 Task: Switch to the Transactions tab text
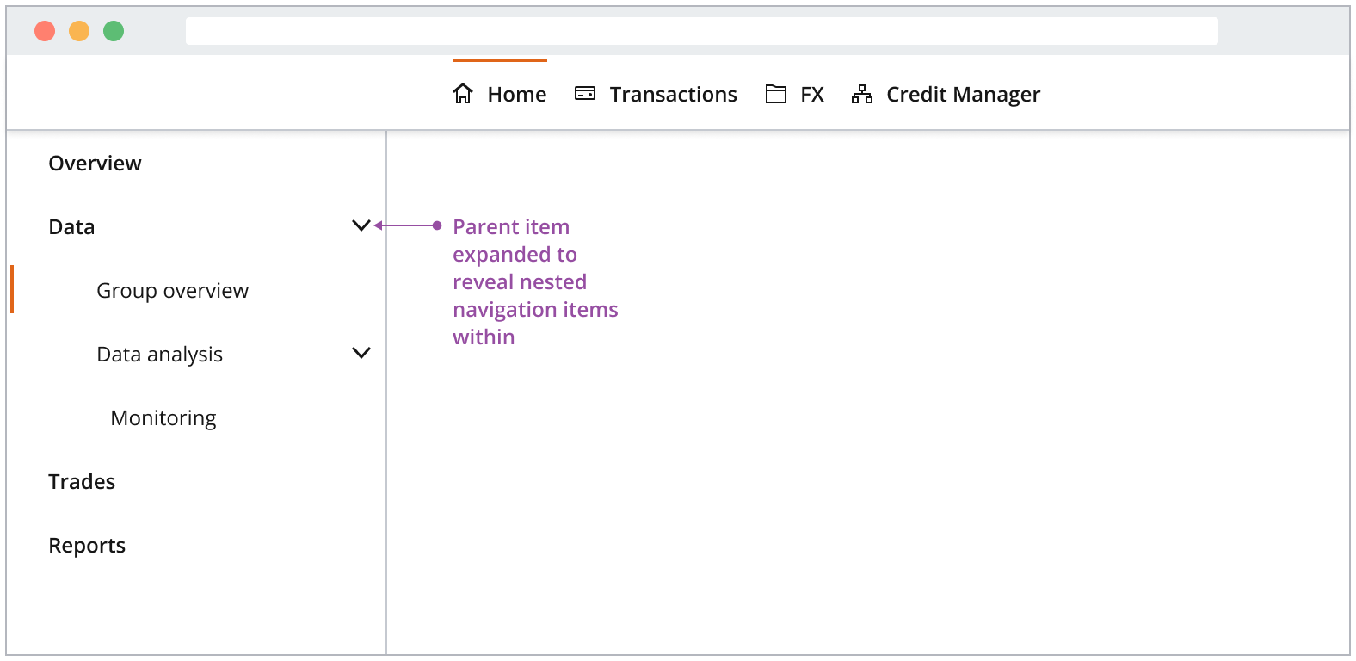click(x=673, y=95)
